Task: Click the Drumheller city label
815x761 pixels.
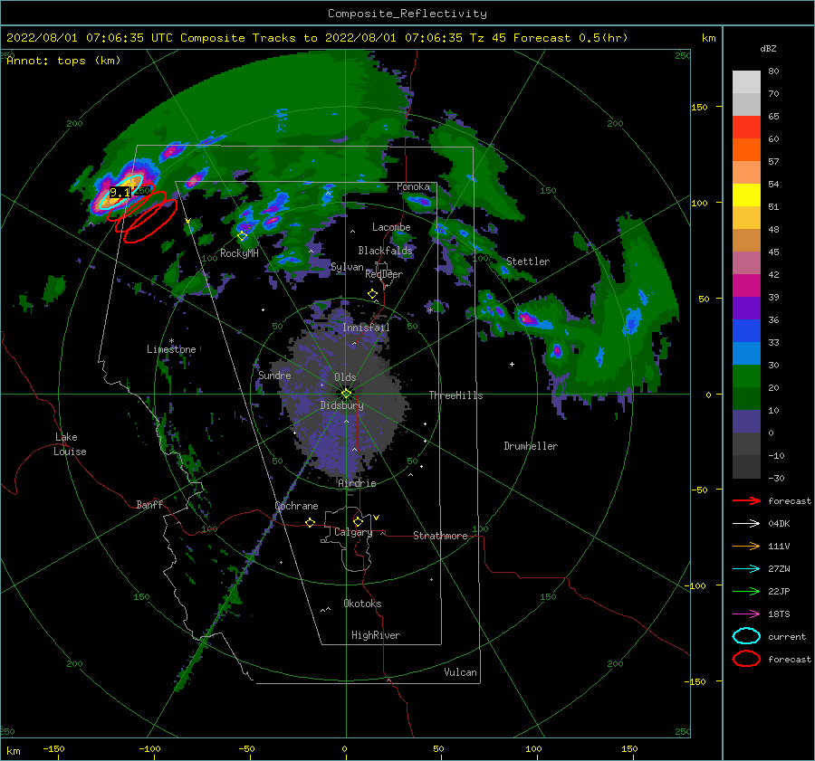Action: pyautogui.click(x=531, y=446)
